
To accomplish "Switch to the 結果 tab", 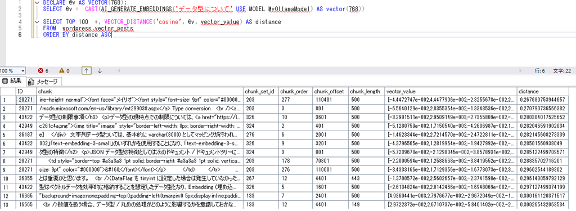I will 12,81.
